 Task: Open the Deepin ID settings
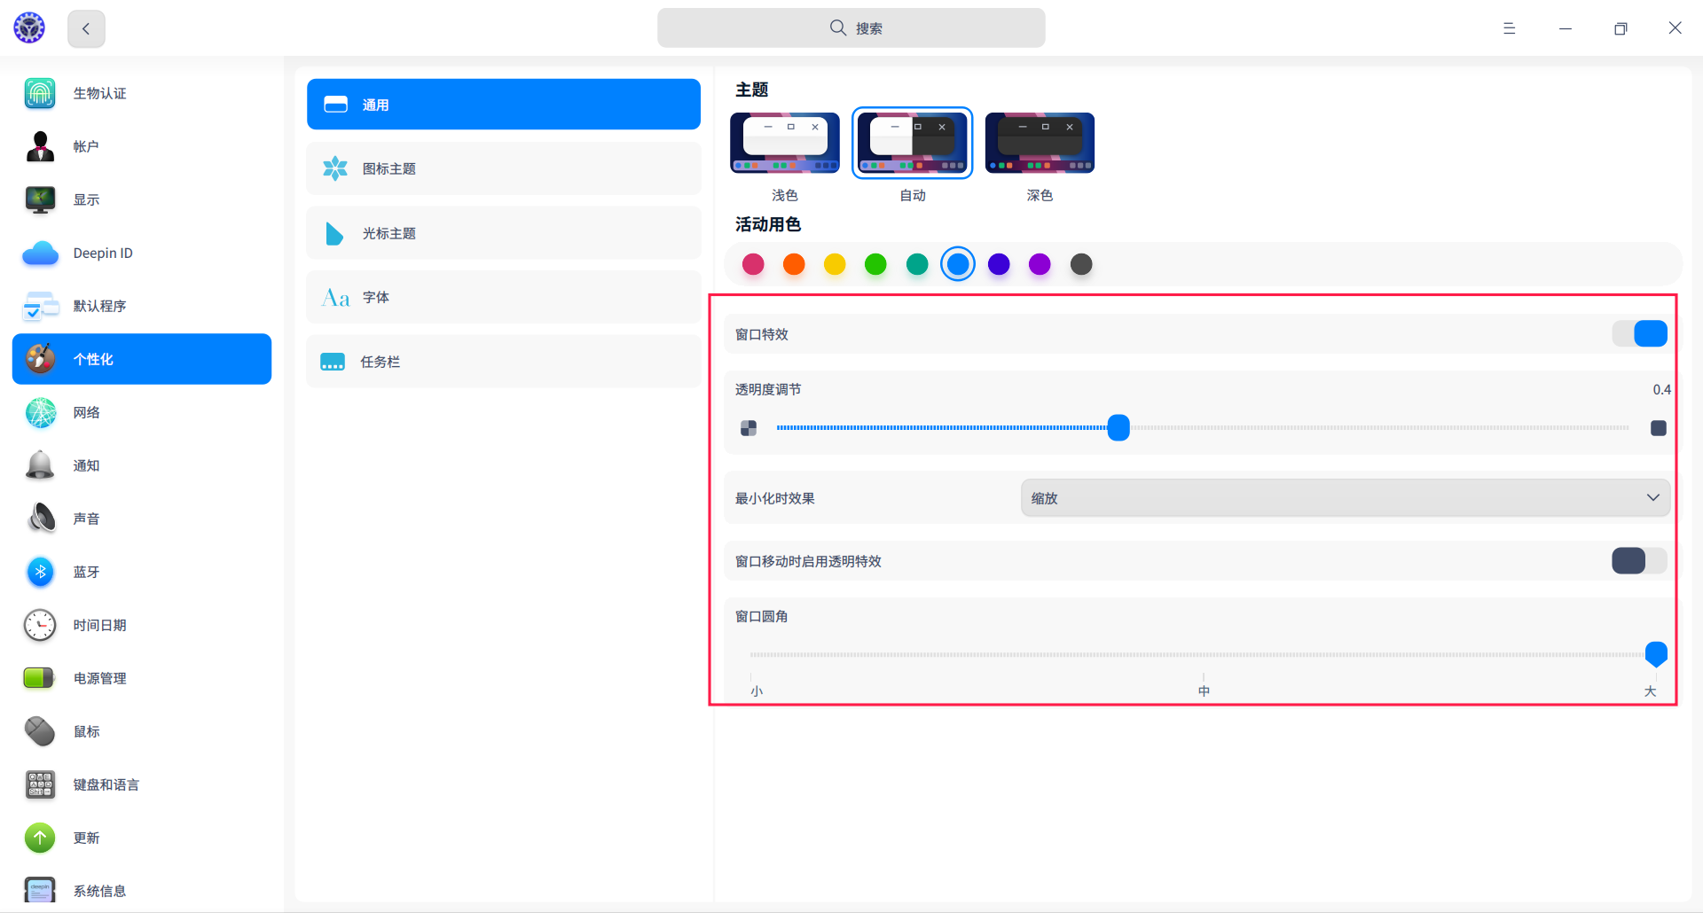(103, 253)
